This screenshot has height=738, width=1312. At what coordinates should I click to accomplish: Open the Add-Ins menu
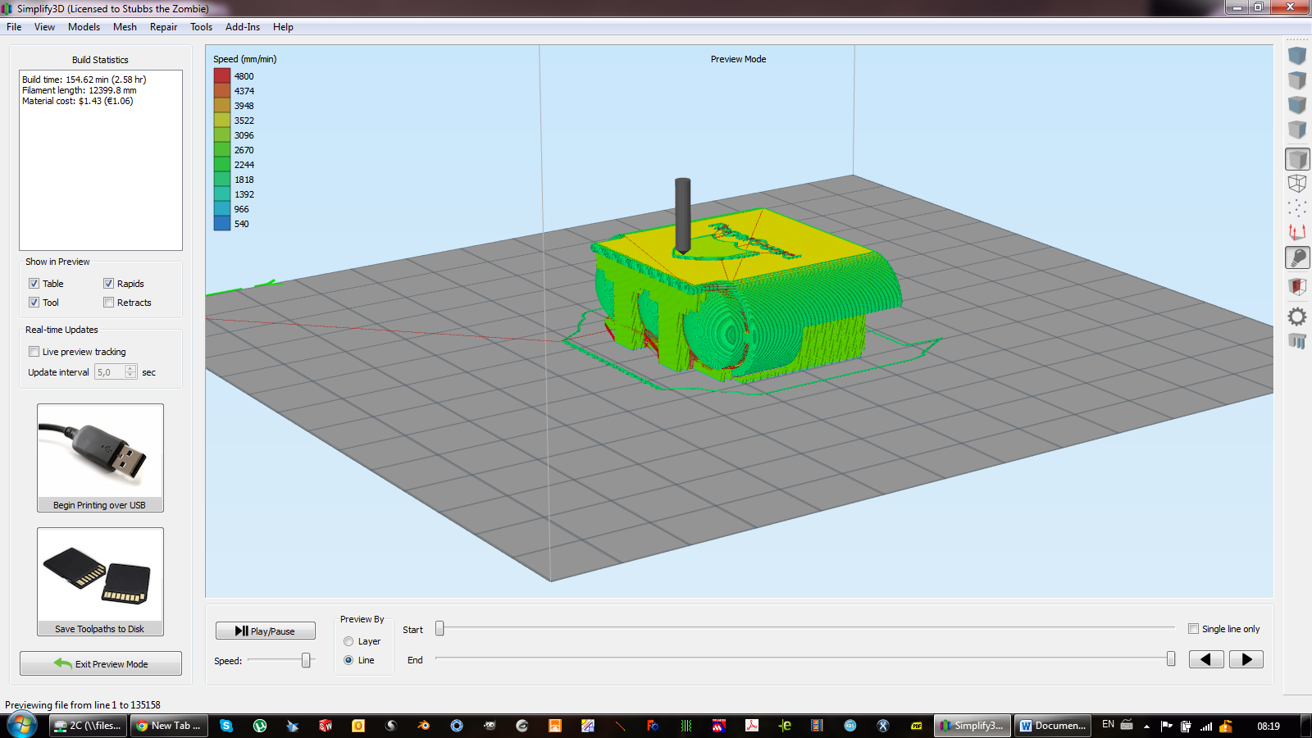243,27
